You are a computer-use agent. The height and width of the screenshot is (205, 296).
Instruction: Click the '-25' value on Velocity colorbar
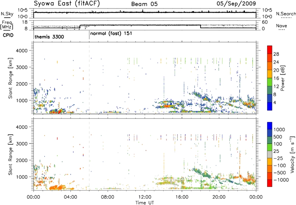pos(279,158)
